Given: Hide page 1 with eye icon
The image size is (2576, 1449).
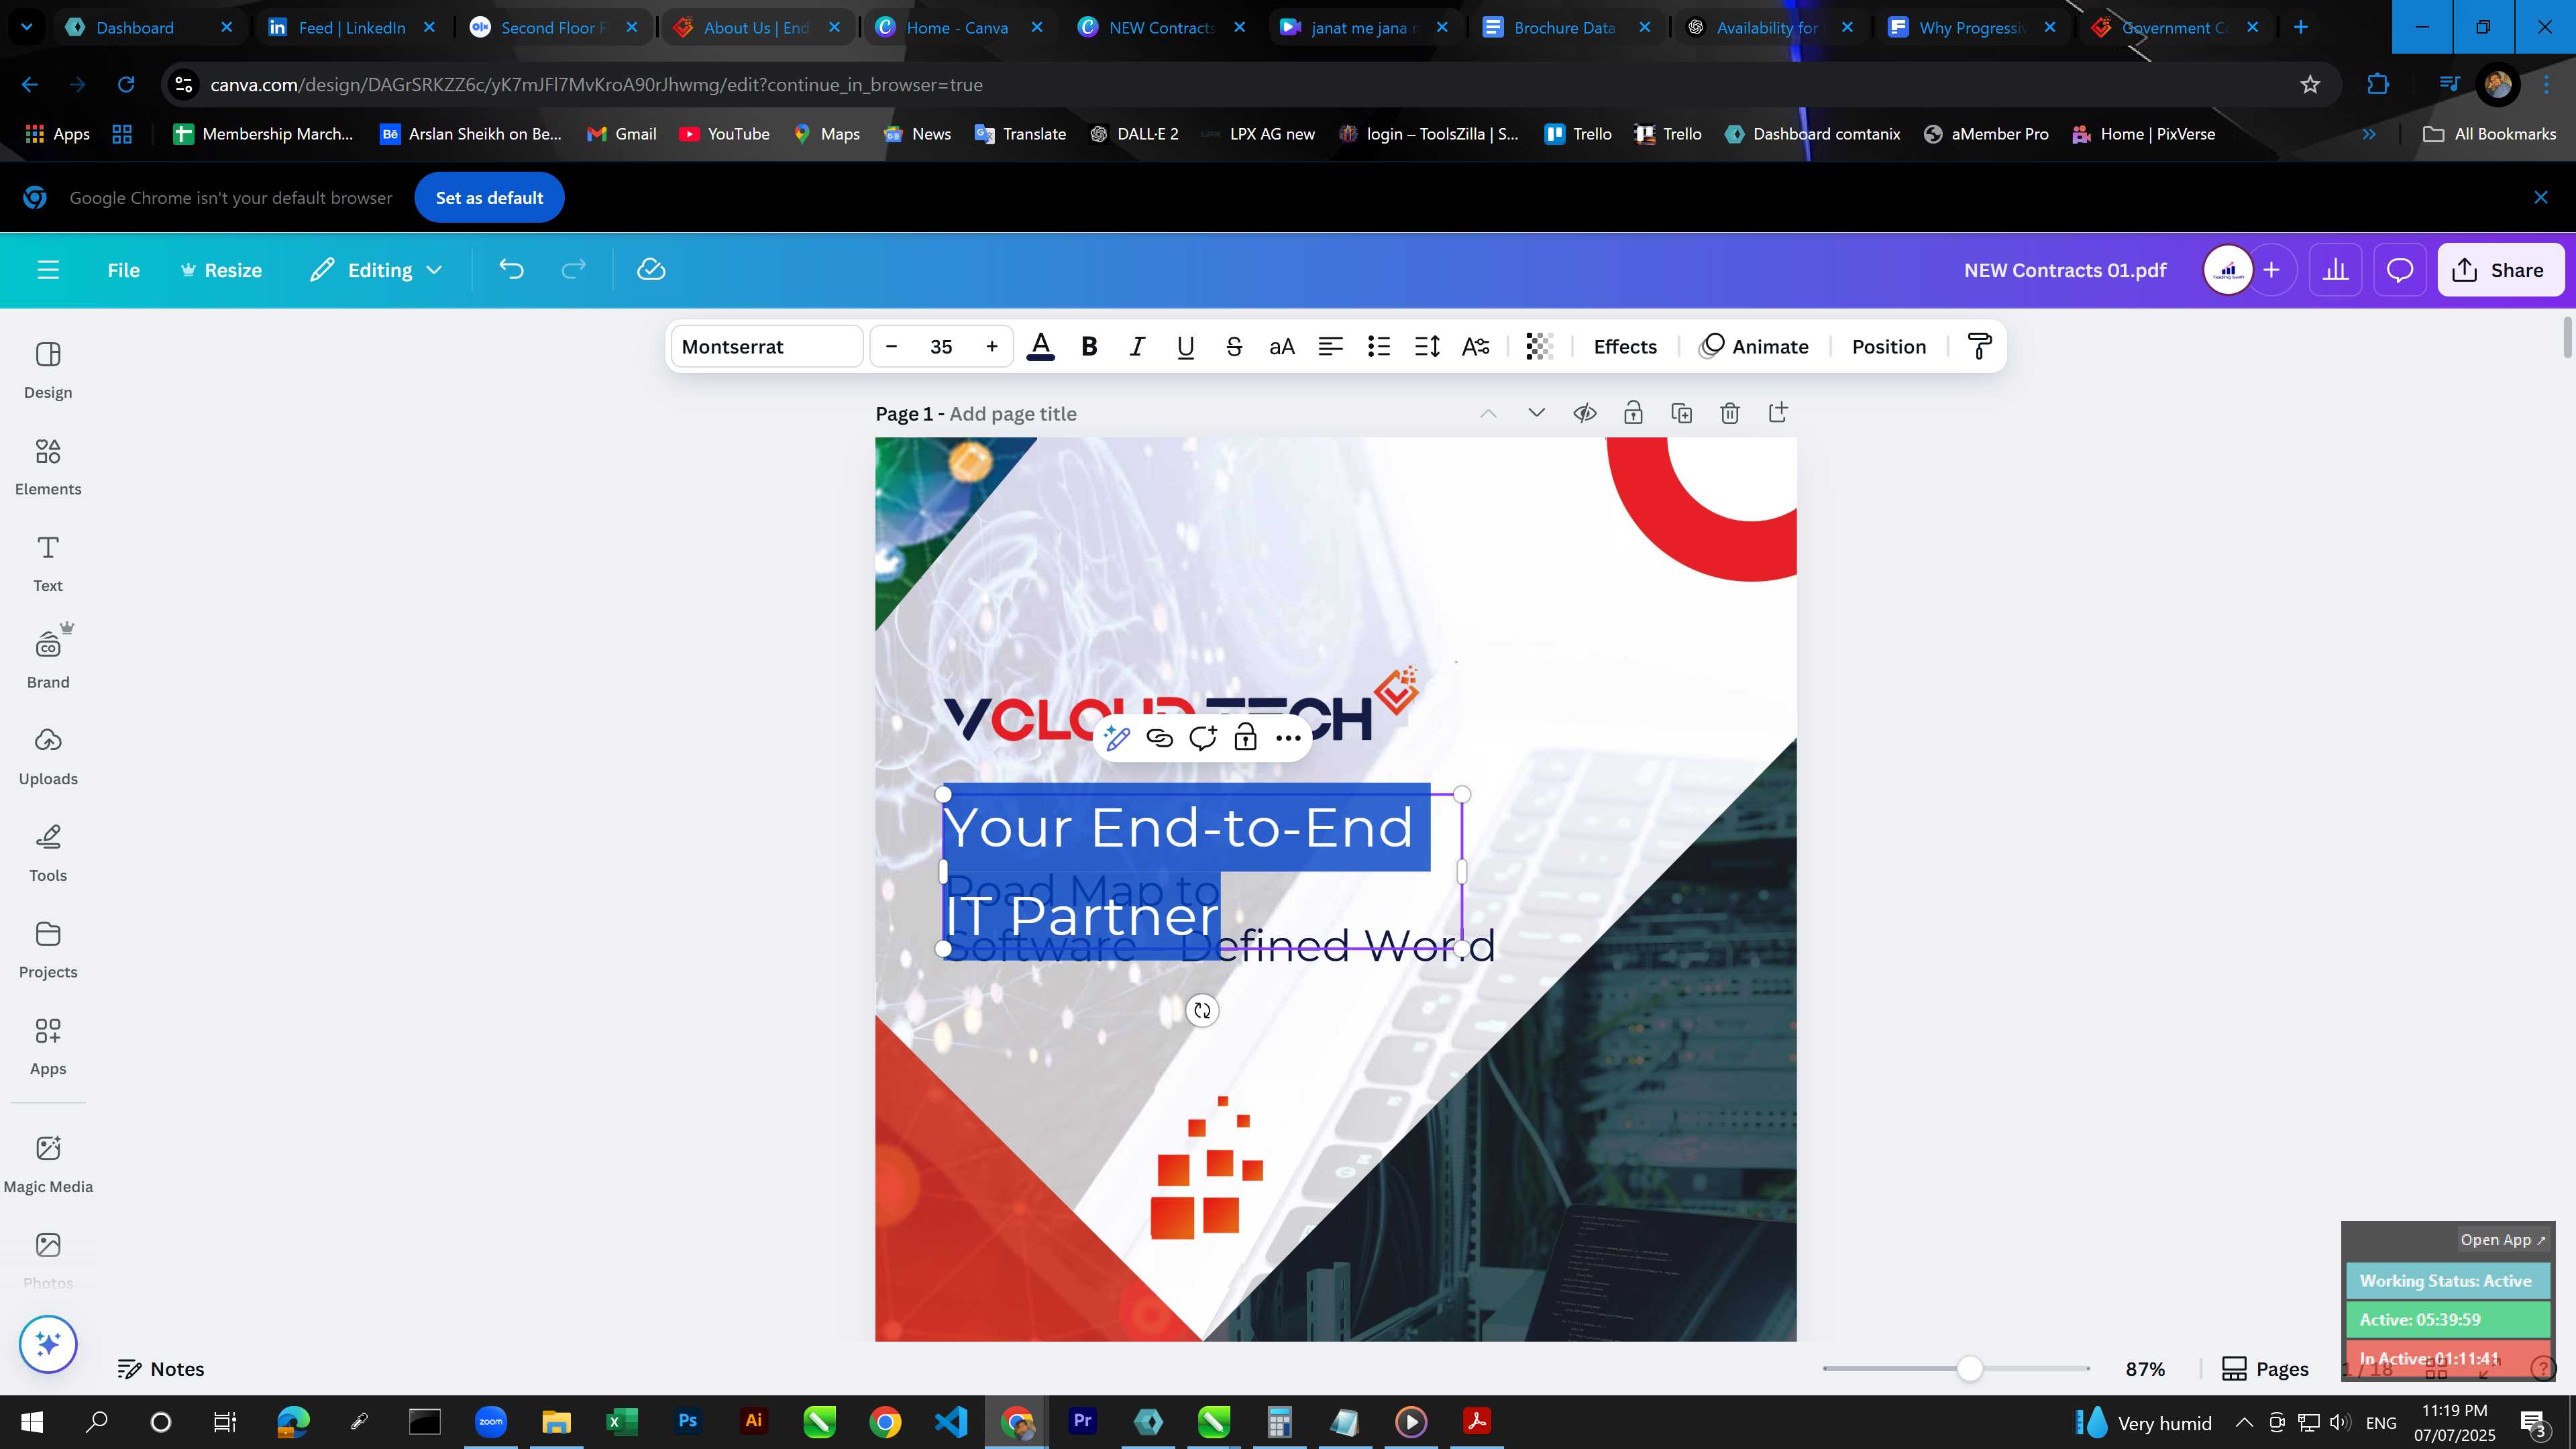Looking at the screenshot, I should [1585, 413].
